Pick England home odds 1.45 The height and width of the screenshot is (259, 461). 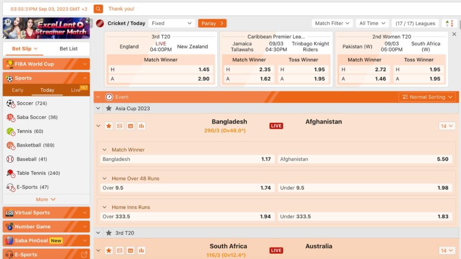coord(161,70)
